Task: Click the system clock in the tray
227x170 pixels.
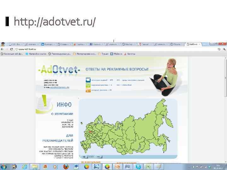Action: (218, 167)
